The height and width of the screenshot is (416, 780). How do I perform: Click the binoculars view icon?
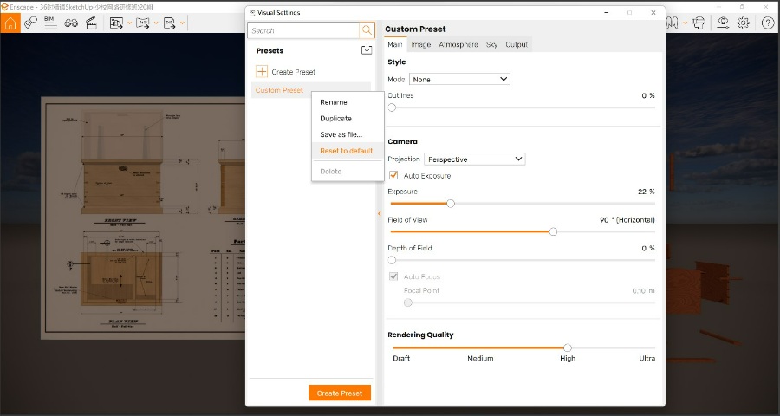click(71, 23)
